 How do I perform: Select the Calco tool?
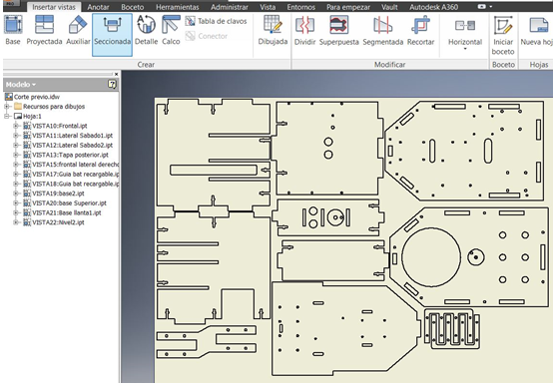171,31
